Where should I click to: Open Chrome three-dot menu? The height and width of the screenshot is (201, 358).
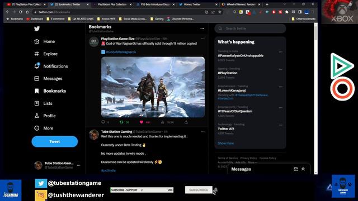pos(313,12)
